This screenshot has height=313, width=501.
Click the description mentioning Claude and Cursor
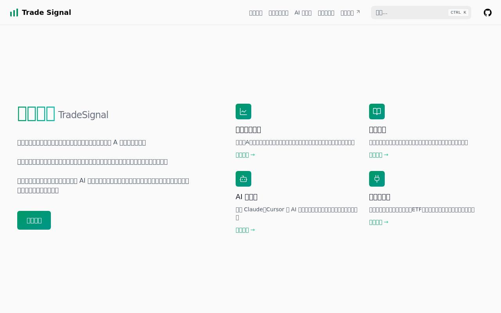pos(297,213)
